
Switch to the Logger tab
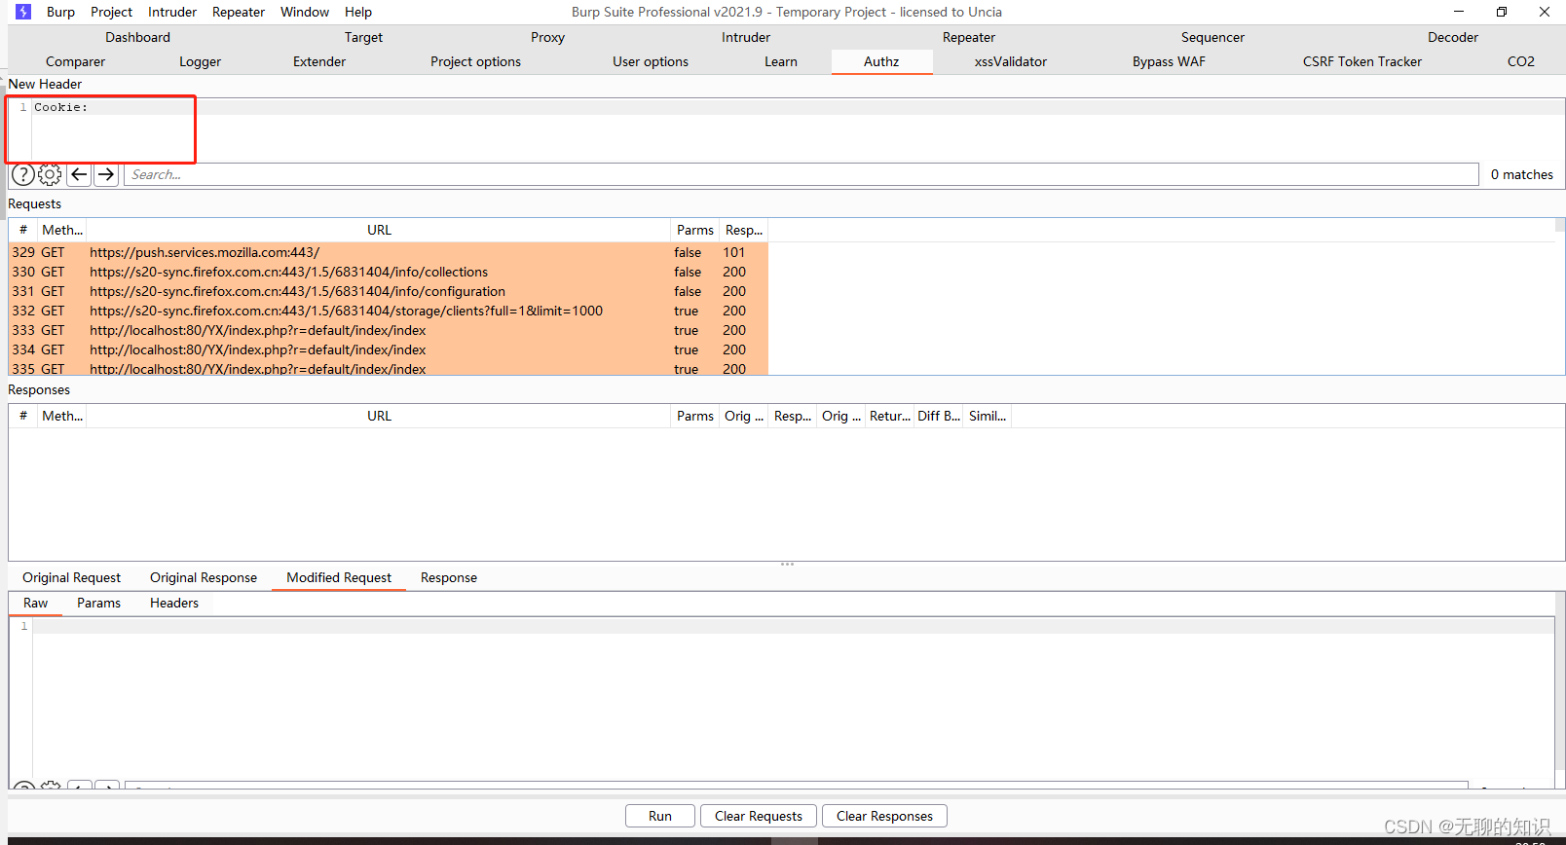pyautogui.click(x=200, y=61)
